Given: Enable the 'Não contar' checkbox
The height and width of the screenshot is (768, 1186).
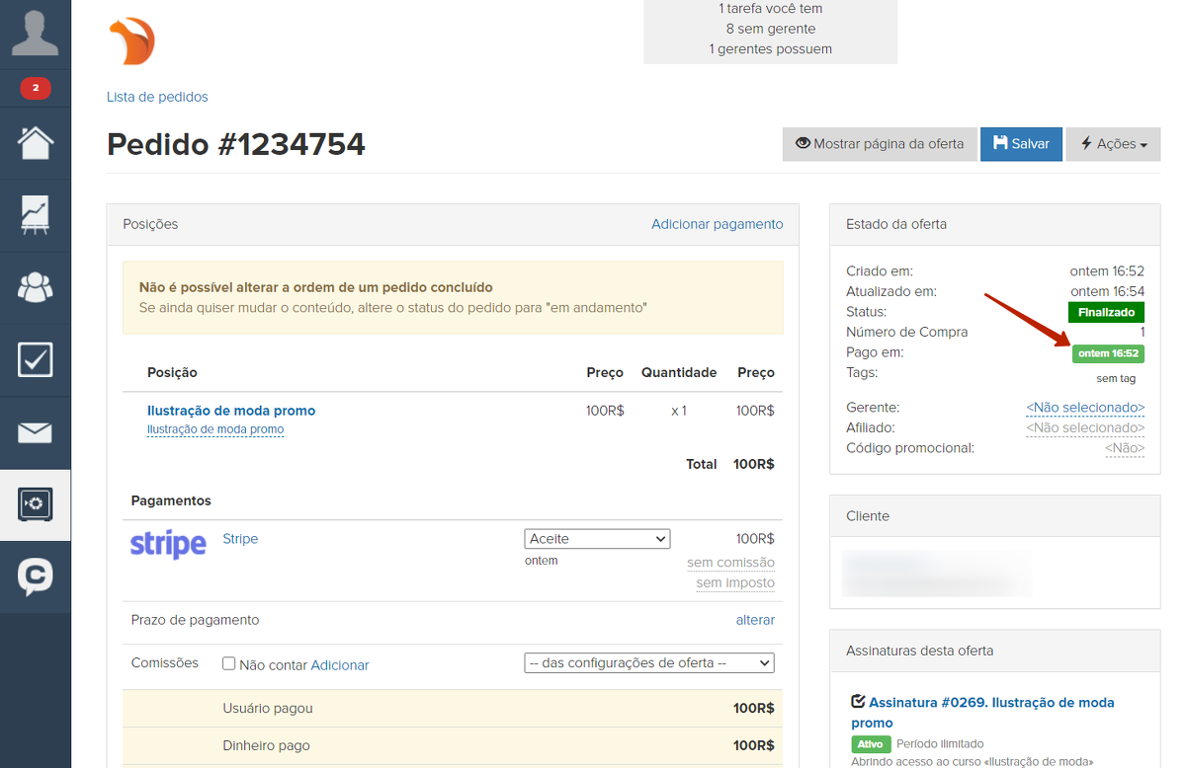Looking at the screenshot, I should (x=229, y=664).
